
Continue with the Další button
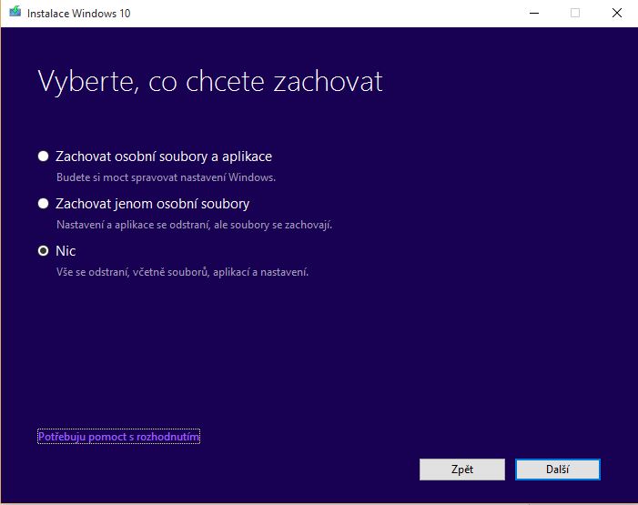pos(557,470)
